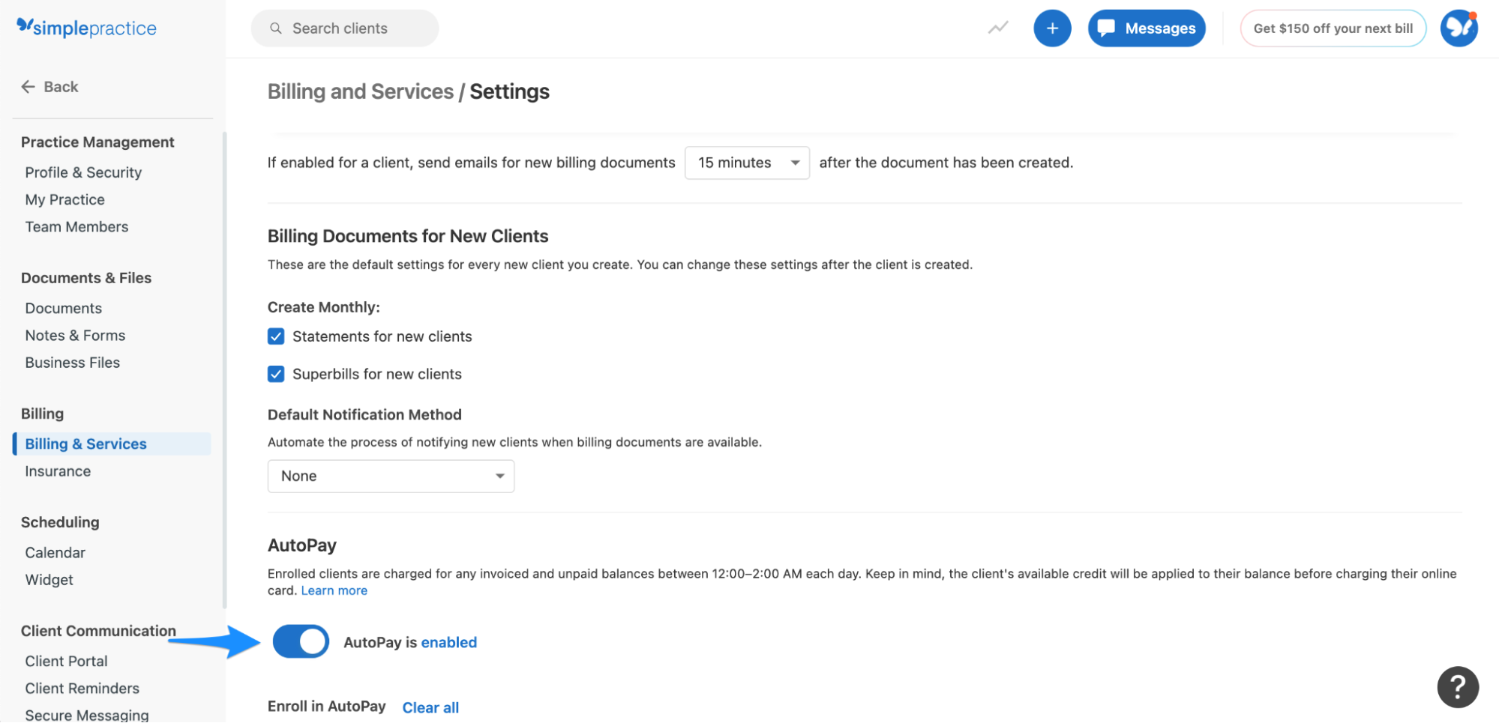Click Clear all next to Enroll in AutoPay
Viewport: 1499px width, 723px height.
430,707
